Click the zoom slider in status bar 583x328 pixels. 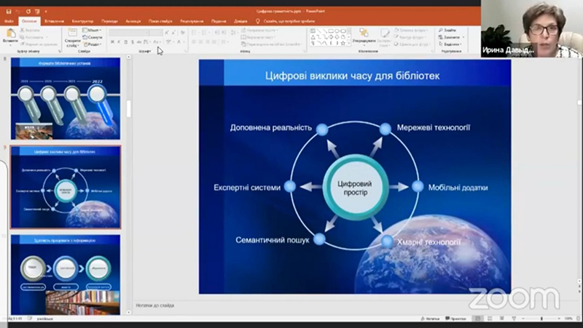541,319
